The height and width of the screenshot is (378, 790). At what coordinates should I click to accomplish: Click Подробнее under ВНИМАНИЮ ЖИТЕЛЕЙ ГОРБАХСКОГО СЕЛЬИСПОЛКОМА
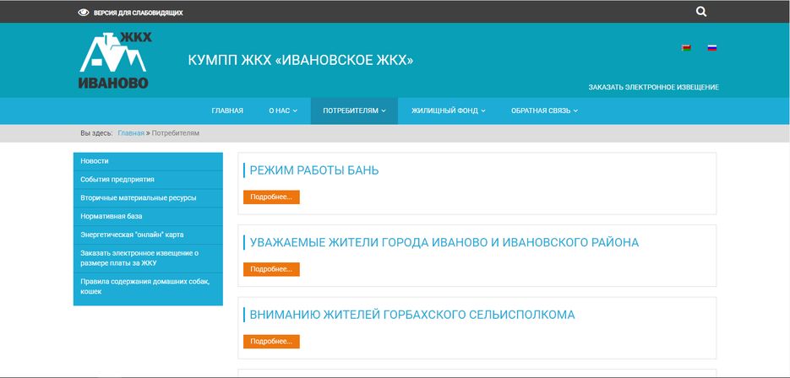point(271,342)
